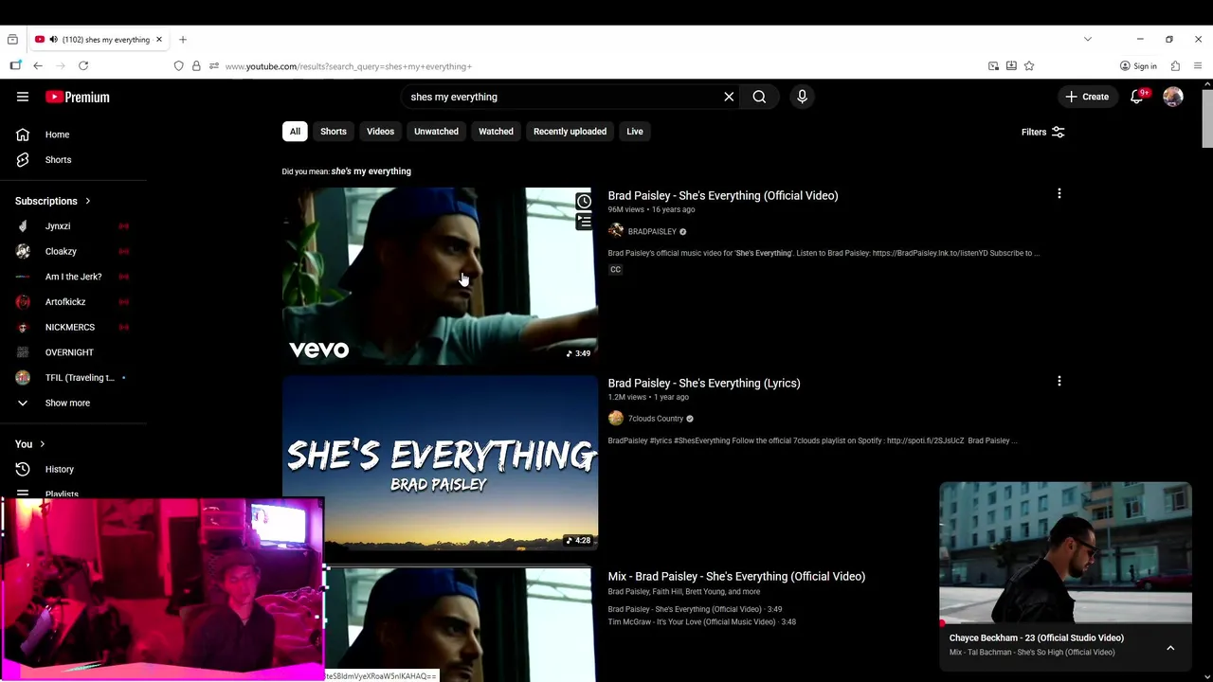
Task: Open a new browser tab
Action: [x=183, y=40]
